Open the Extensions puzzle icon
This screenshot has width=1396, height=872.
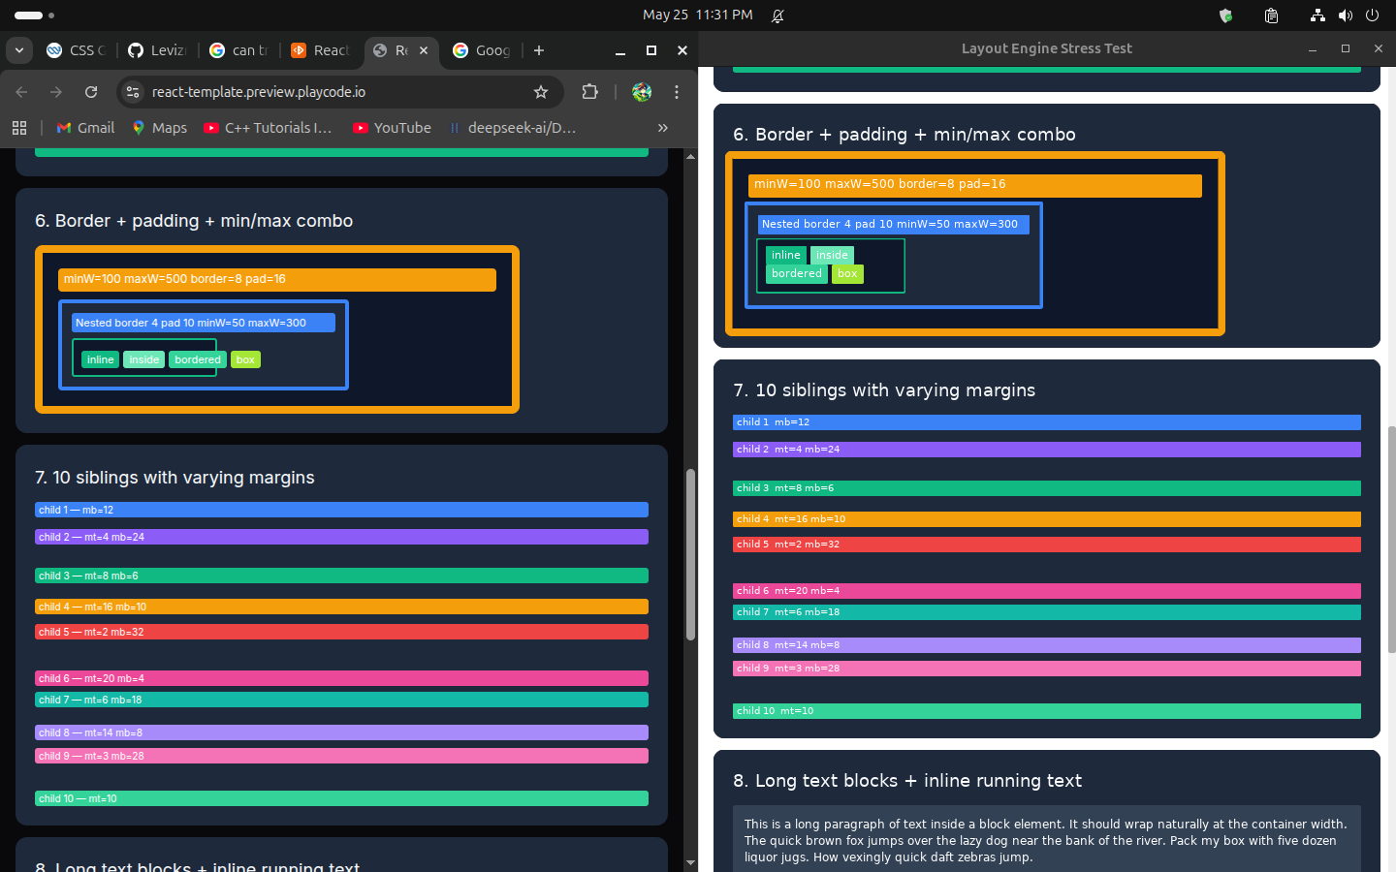589,92
